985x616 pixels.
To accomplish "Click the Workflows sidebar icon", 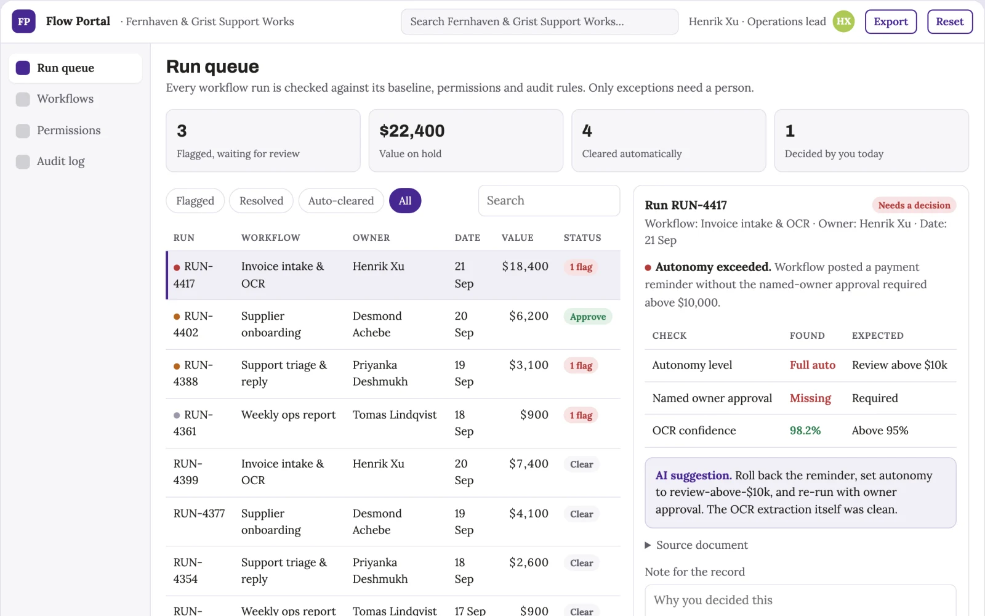I will coord(23,99).
